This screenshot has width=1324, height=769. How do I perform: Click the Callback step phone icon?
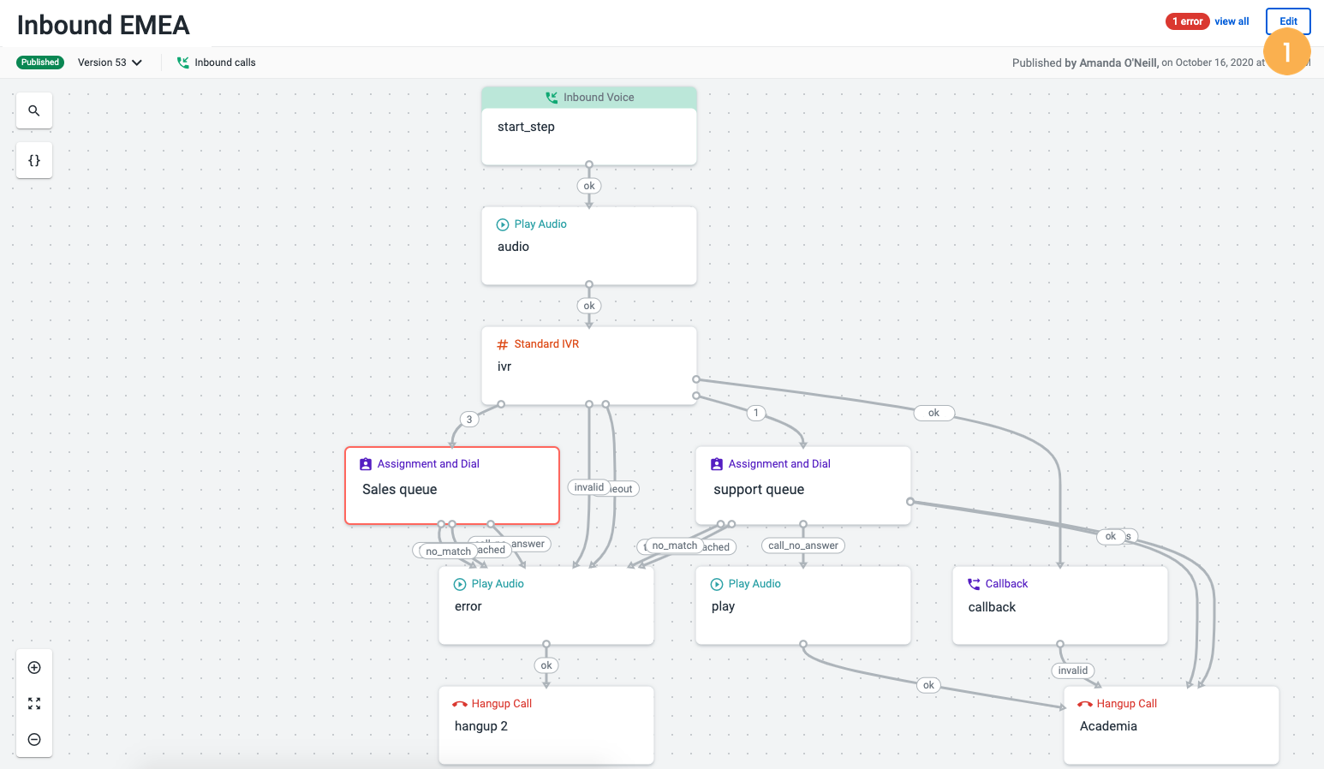click(x=974, y=584)
